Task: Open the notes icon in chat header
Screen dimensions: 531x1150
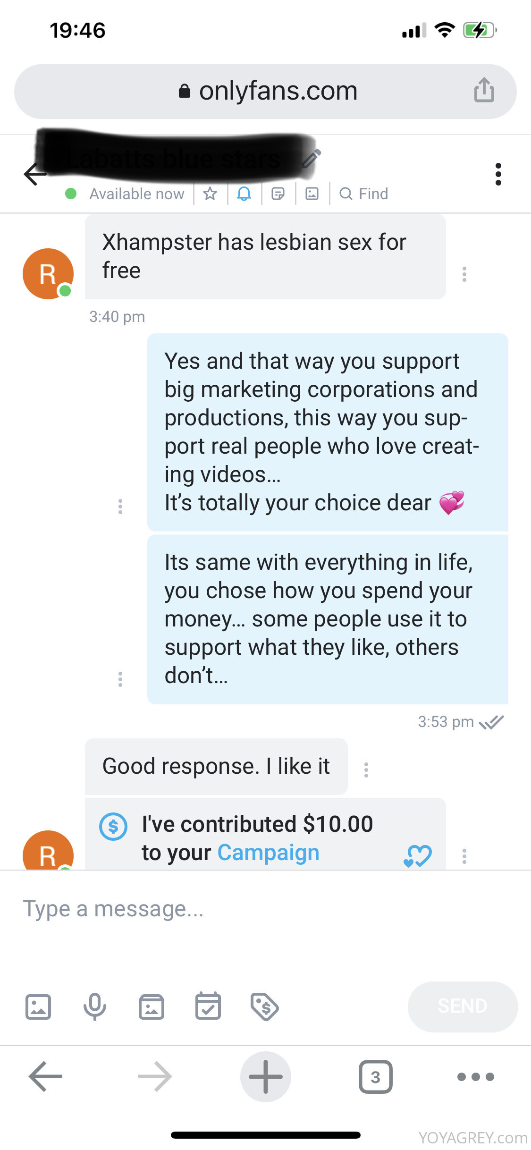Action: pyautogui.click(x=278, y=194)
